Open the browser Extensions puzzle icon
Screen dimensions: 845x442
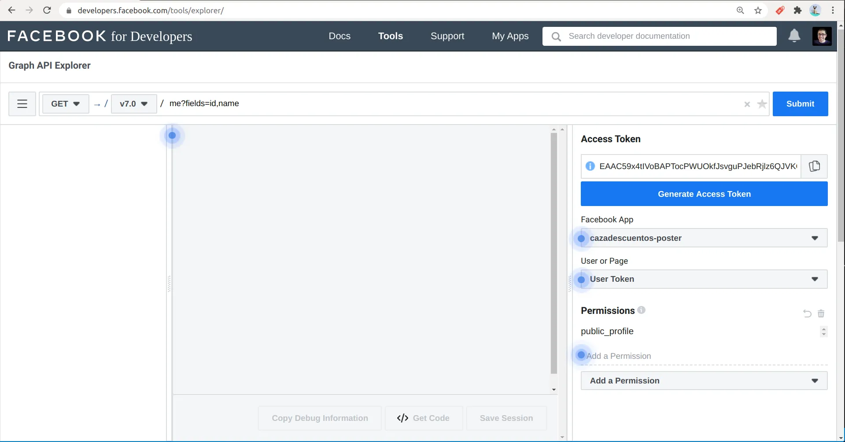(797, 10)
